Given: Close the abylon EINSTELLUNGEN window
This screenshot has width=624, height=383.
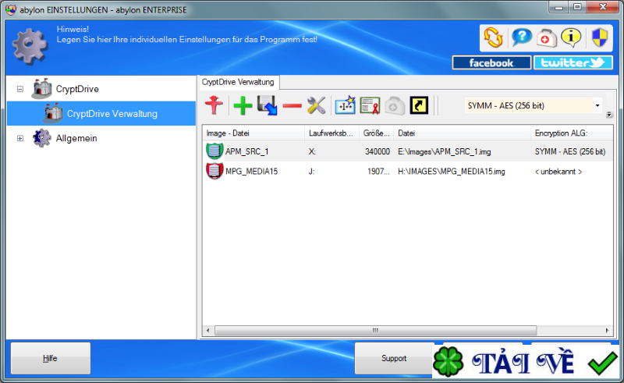Looking at the screenshot, I should point(603,7).
